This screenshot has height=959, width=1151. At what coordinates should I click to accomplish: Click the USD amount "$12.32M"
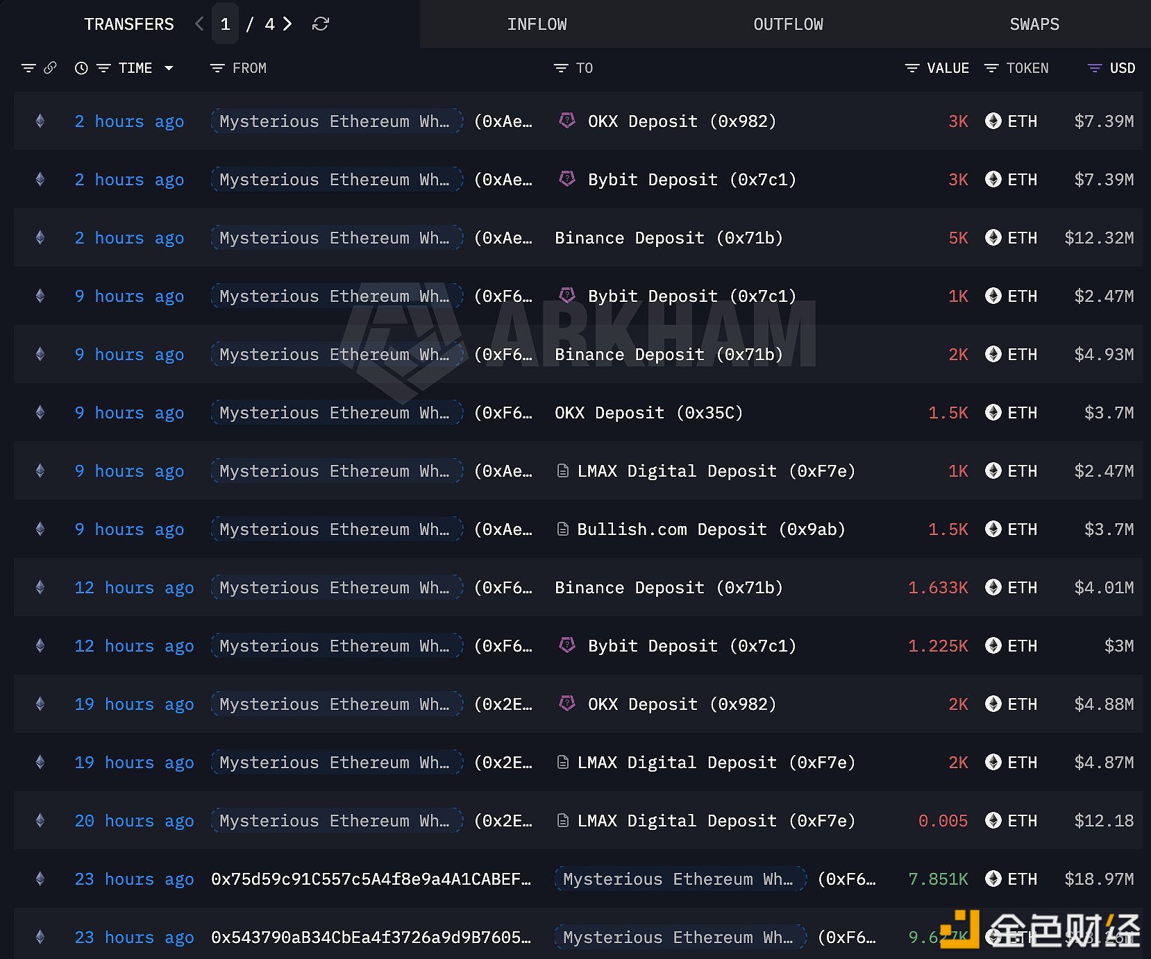coord(1099,238)
